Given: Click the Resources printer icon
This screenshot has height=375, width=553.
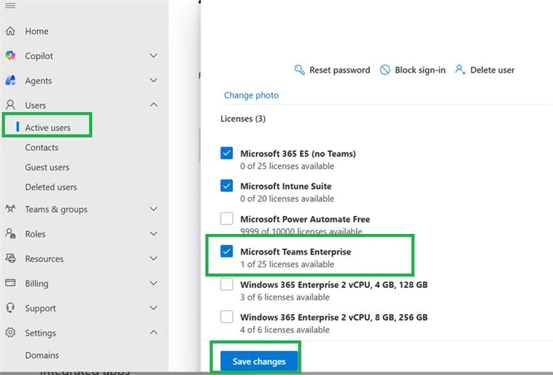Looking at the screenshot, I should click(10, 258).
